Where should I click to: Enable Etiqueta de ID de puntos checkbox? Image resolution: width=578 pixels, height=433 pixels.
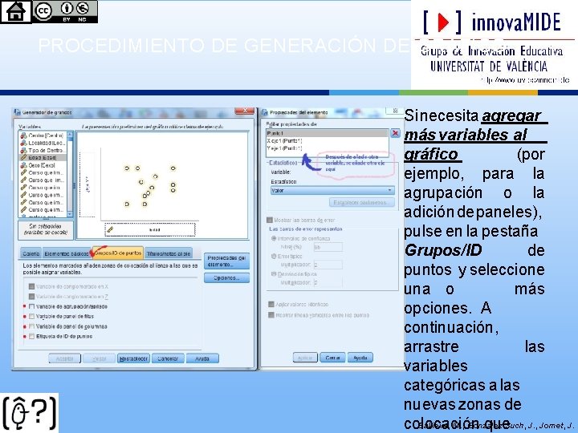pos(31,336)
